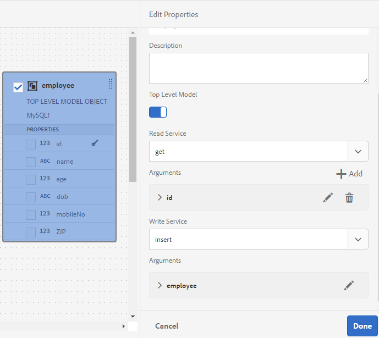Image resolution: width=379 pixels, height=338 pixels.
Task: Check the mobileNo property checkbox
Action: point(31,215)
